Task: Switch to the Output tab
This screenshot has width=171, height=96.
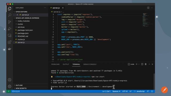Action: coord(66,64)
